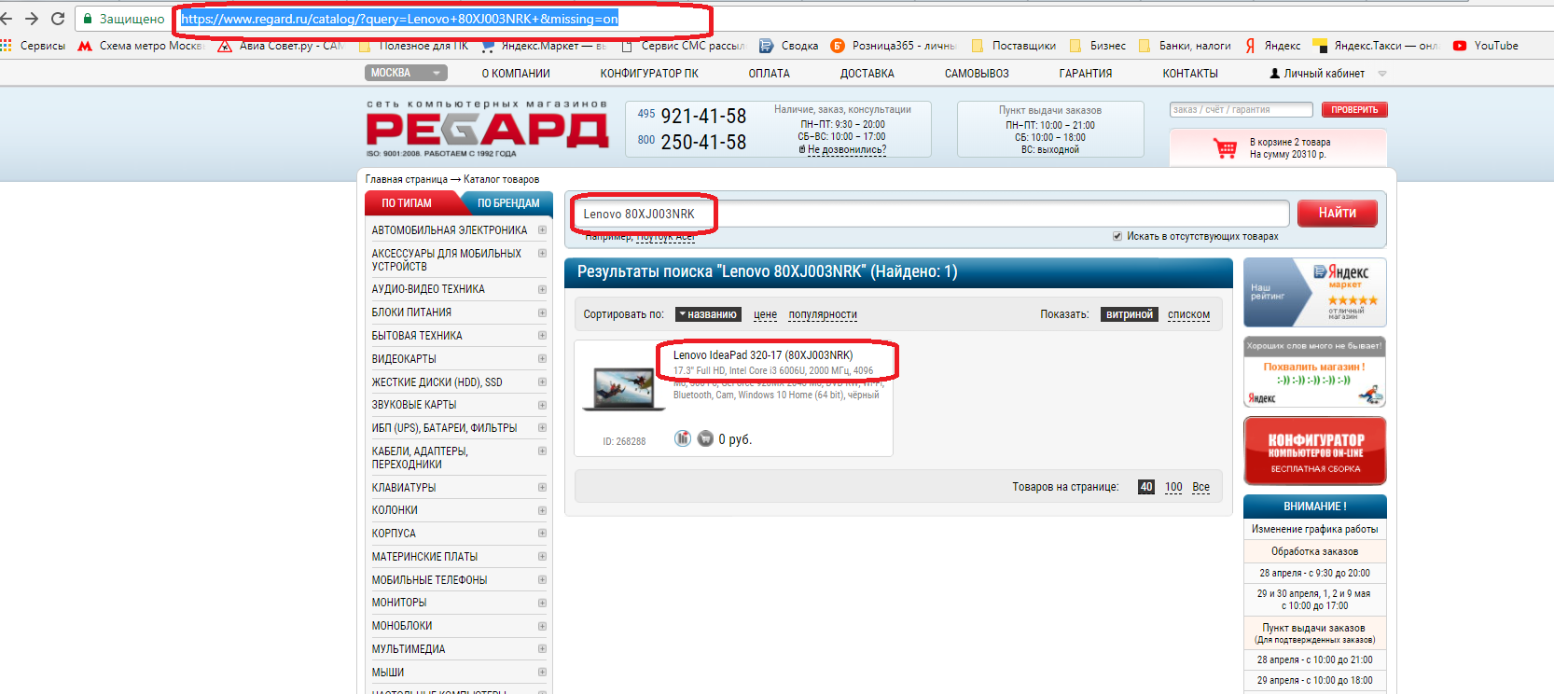
Task: Sort results by цене
Action: point(765,314)
